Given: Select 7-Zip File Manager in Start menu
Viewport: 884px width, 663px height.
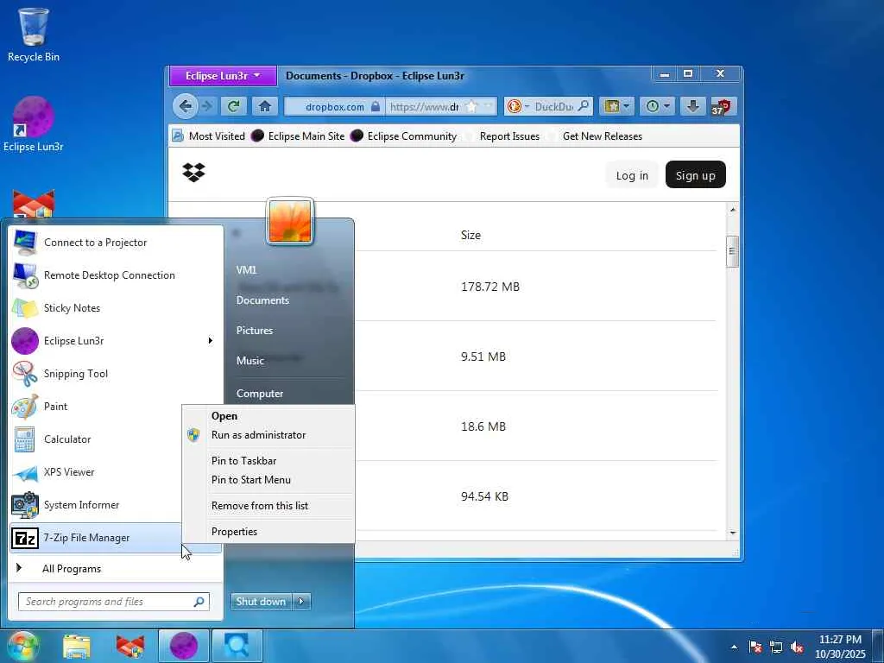Looking at the screenshot, I should 96,538.
